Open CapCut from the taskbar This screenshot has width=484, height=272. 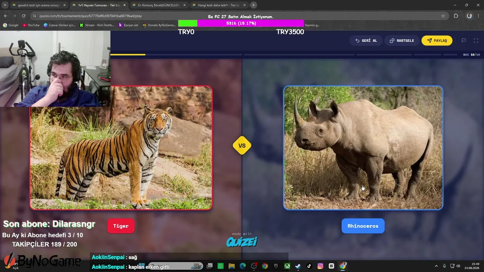[x=331, y=266]
